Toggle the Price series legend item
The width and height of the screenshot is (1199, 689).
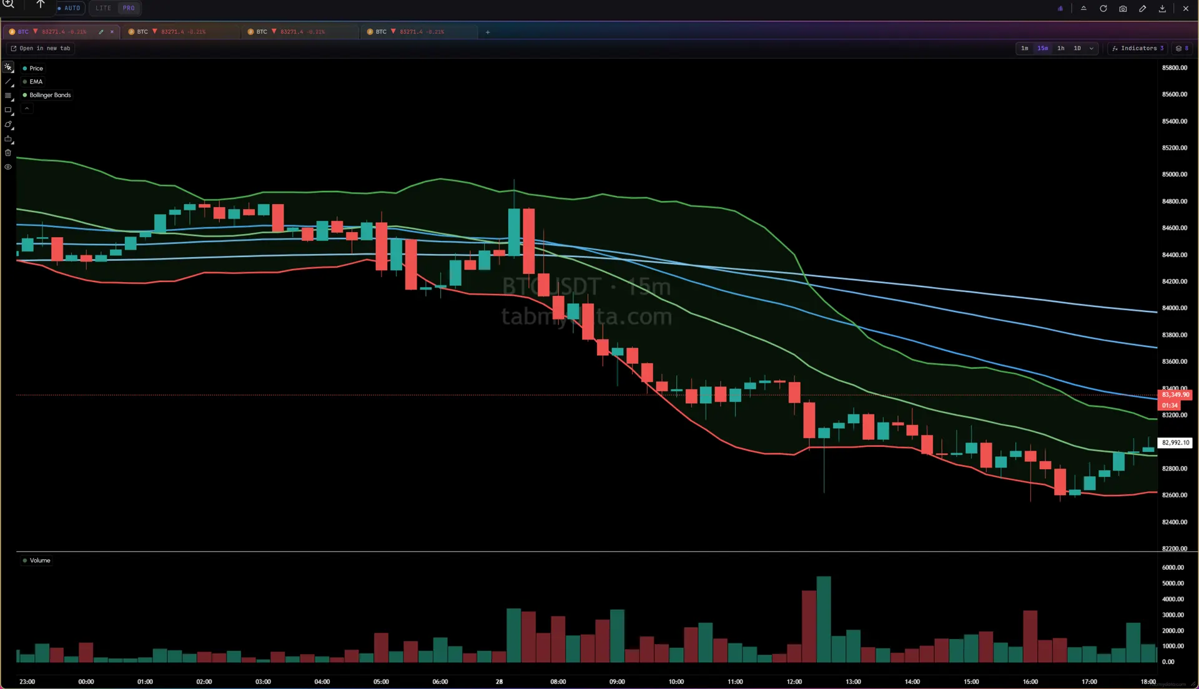tap(33, 69)
